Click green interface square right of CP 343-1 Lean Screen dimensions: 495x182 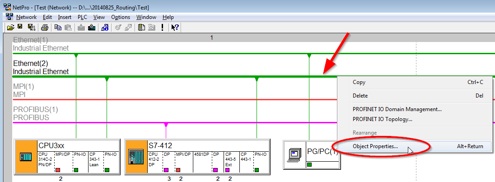point(107,170)
